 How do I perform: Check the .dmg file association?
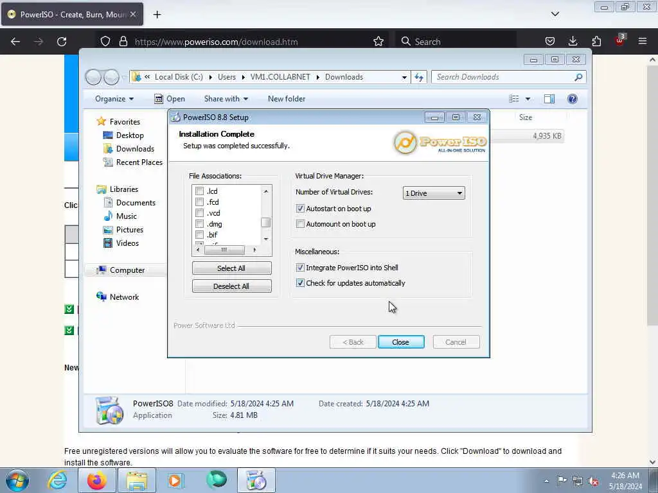[x=200, y=224]
